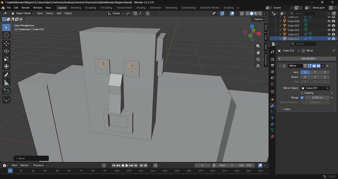Select the Move tool
Image resolution: width=338 pixels, height=179 pixels.
coord(6,43)
